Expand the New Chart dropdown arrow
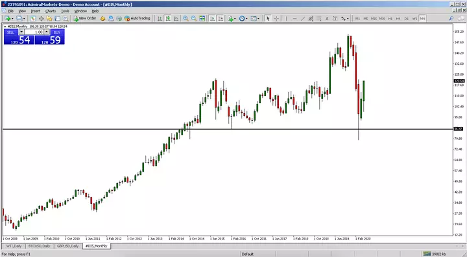This screenshot has height=257, width=467. (12, 18)
